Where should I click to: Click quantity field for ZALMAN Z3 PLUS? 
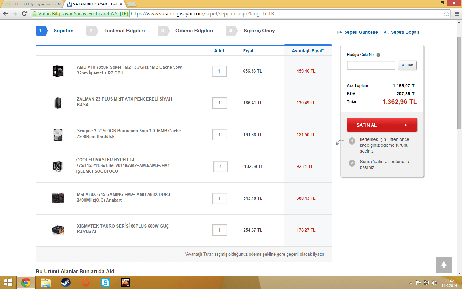pos(219,103)
